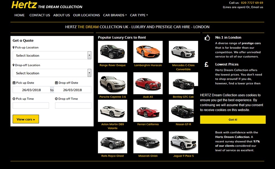The width and height of the screenshot is (275, 169).
Task: Click the Drop off Time field
Action: coord(73,105)
